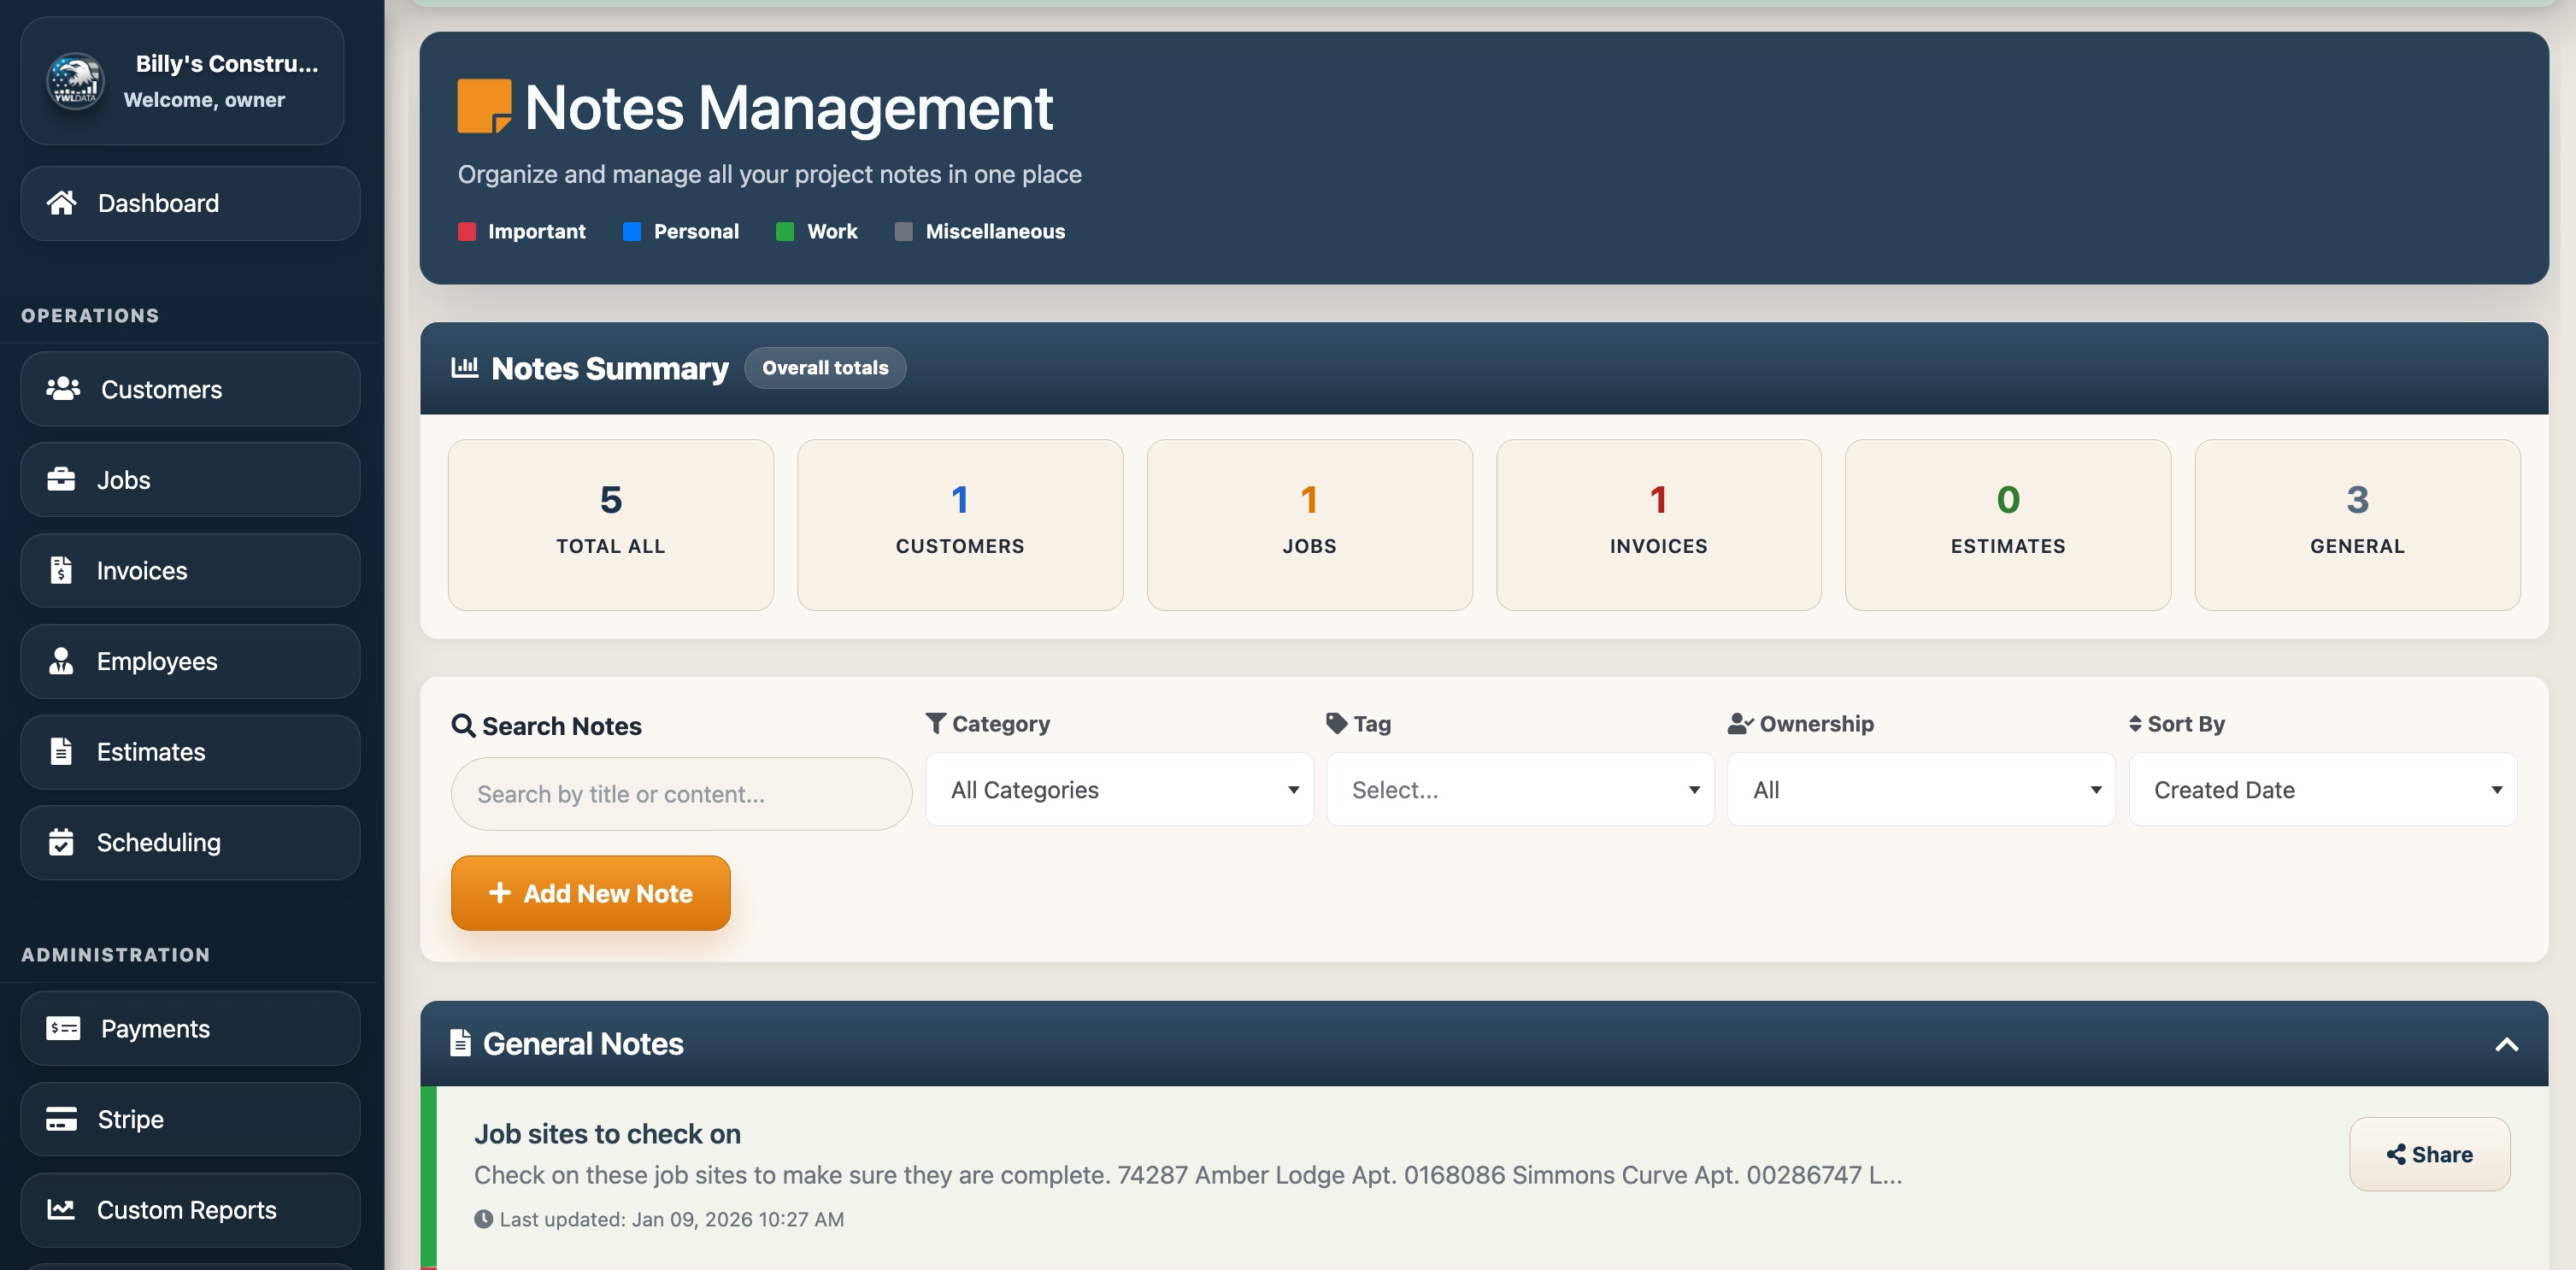Collapse the General Notes section chevron
This screenshot has width=2576, height=1270.
2506,1044
